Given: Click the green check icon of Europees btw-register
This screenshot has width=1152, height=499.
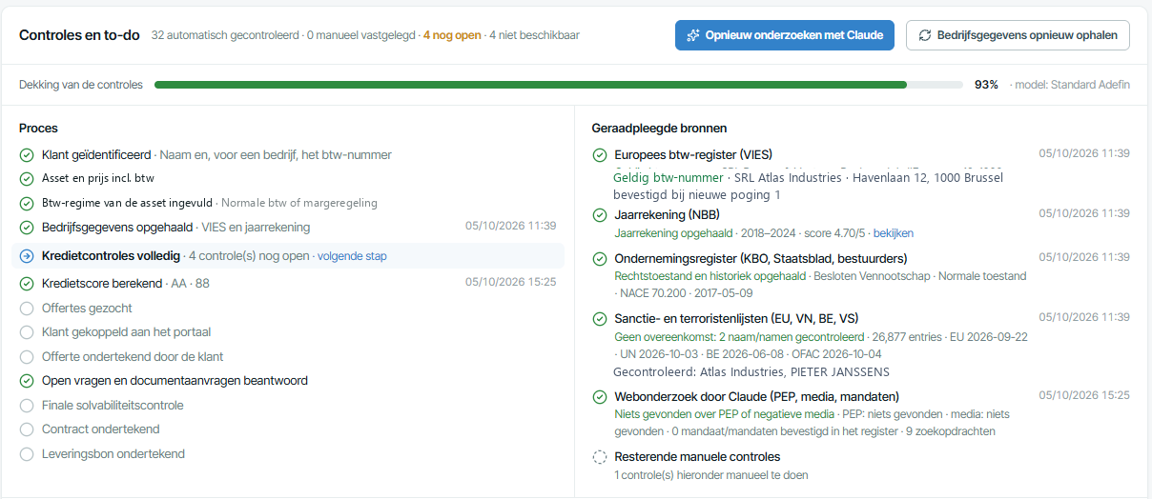Looking at the screenshot, I should (x=600, y=155).
